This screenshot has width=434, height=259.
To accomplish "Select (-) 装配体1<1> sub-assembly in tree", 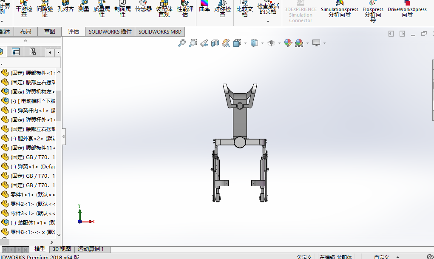I will click(x=28, y=223).
